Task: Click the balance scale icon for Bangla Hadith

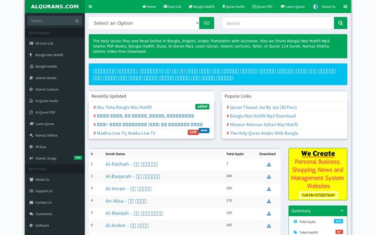Action: [31, 66]
